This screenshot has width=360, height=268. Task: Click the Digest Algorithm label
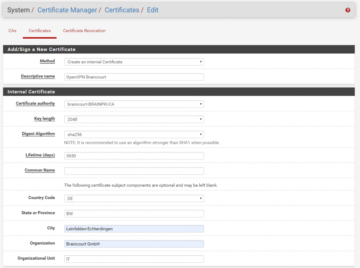tap(38, 134)
